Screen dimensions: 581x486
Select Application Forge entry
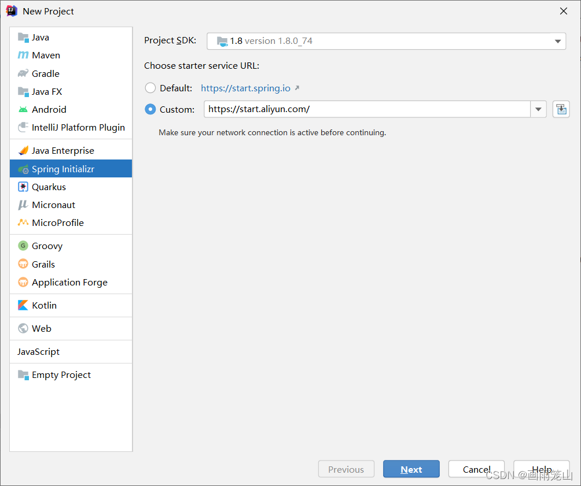71,283
